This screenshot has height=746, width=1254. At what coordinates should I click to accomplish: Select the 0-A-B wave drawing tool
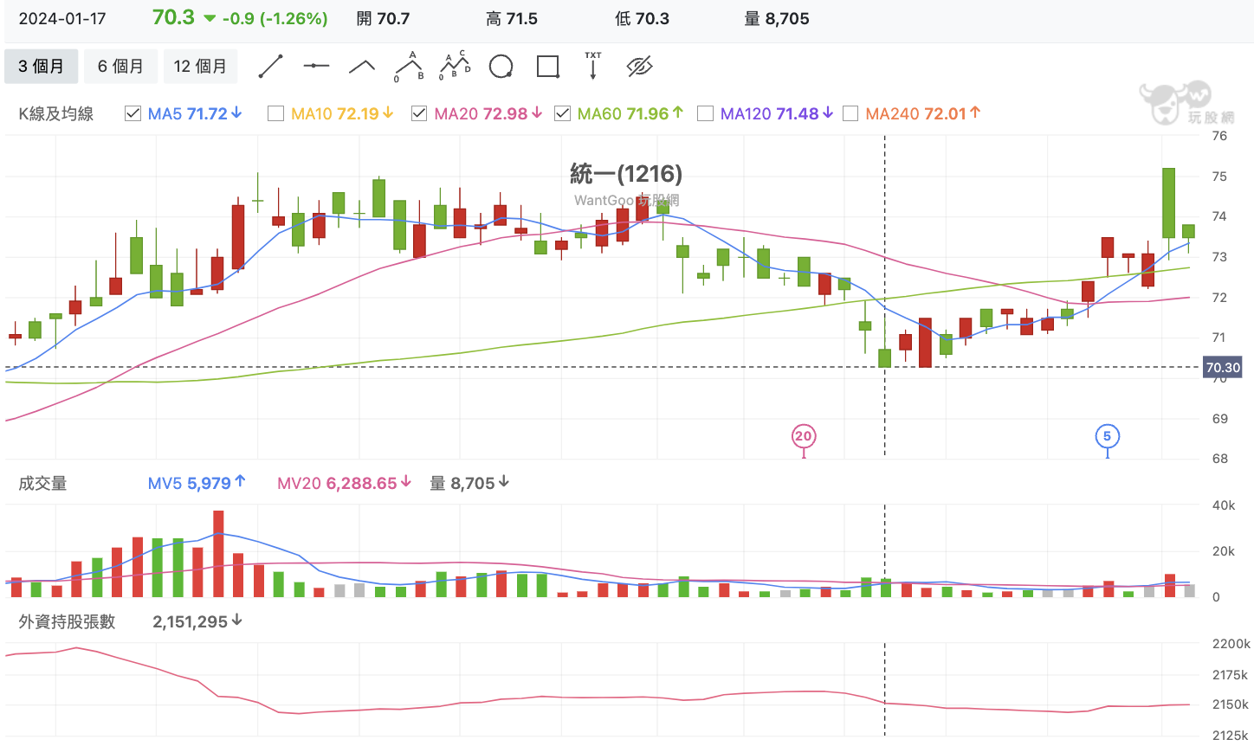409,67
